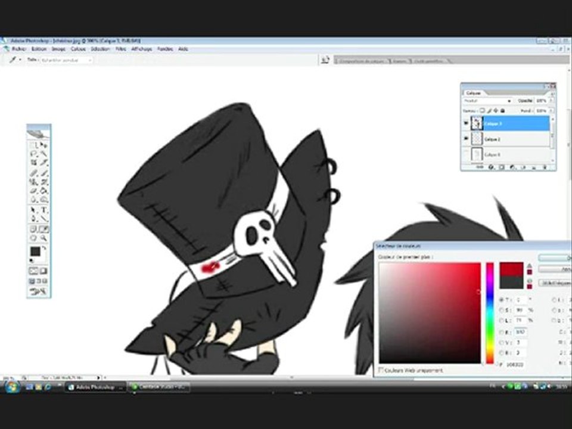Select the Clone Stamp tool
The height and width of the screenshot is (429, 572).
click(34, 182)
